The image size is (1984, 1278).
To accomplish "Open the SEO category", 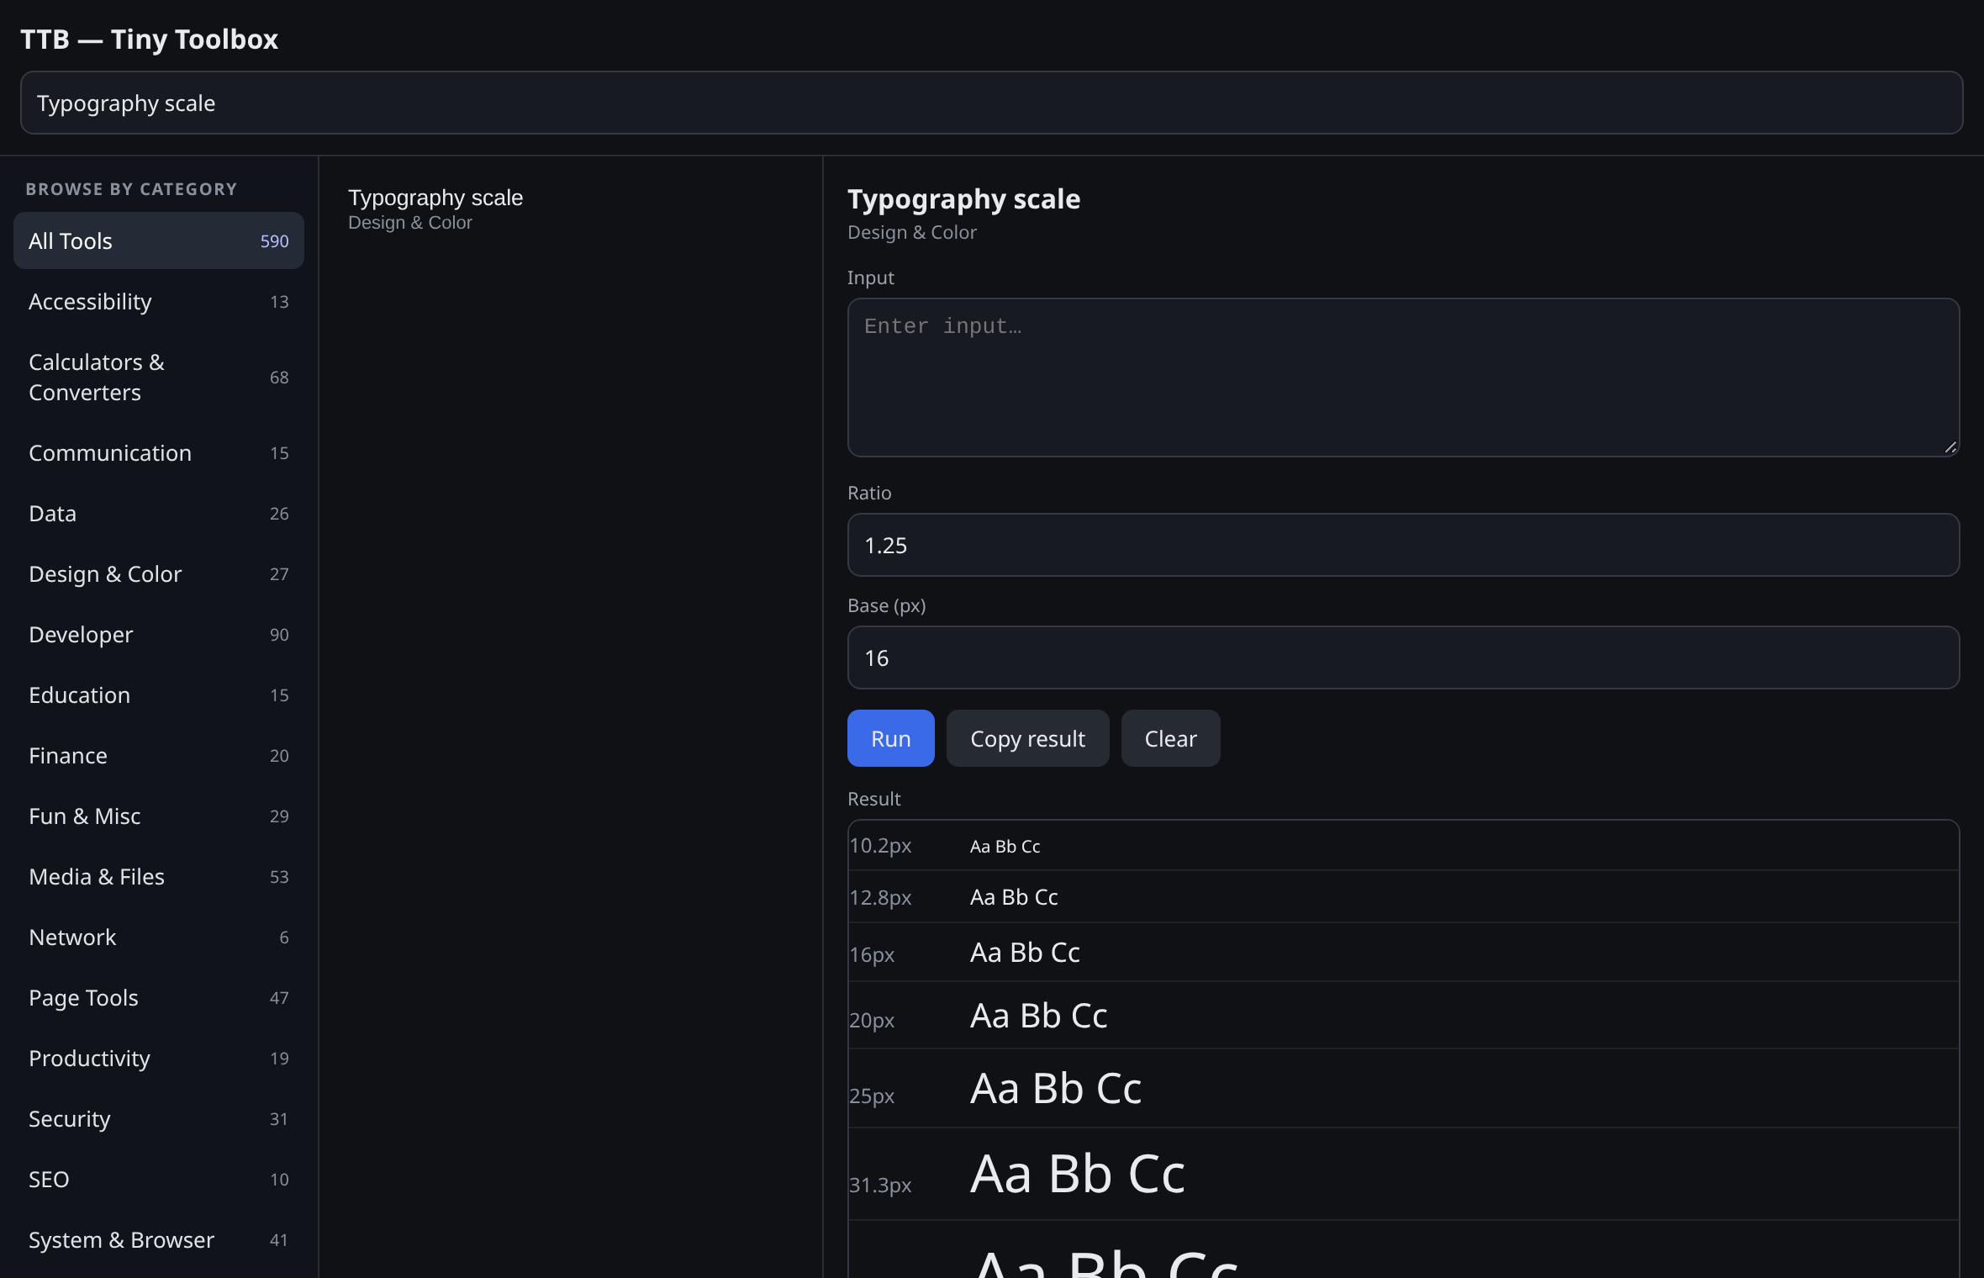I will click(x=158, y=1179).
